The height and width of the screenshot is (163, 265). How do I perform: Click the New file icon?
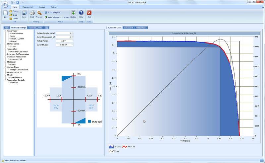click(5, 13)
